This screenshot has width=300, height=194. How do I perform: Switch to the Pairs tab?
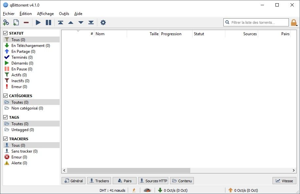pos(124,181)
